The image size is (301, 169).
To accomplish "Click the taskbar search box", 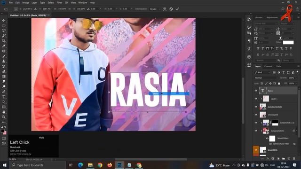I will (x=38, y=165).
